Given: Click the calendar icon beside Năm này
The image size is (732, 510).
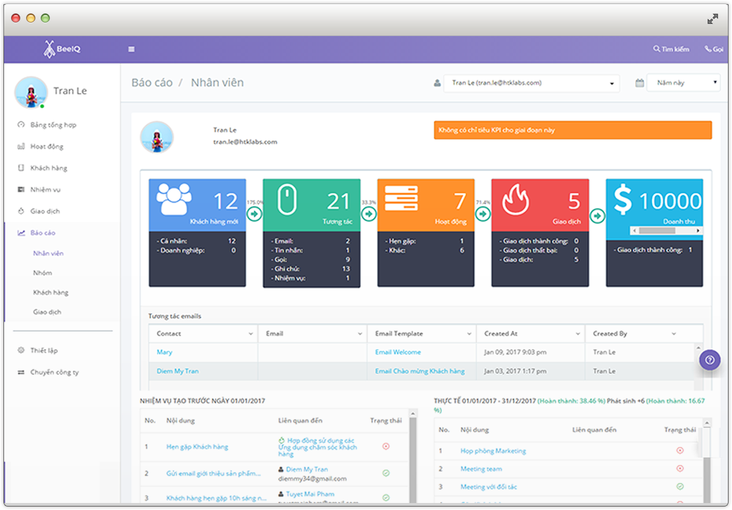Looking at the screenshot, I should tap(639, 83).
